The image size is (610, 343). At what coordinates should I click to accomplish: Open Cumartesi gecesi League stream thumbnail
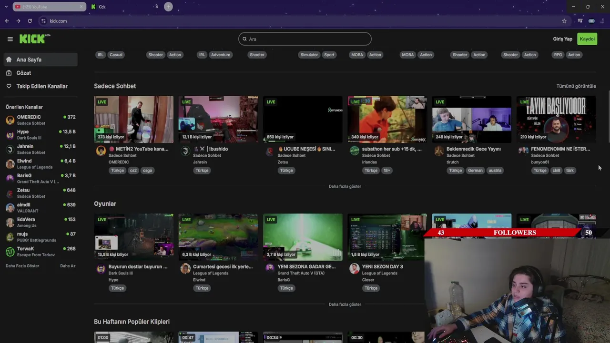218,237
